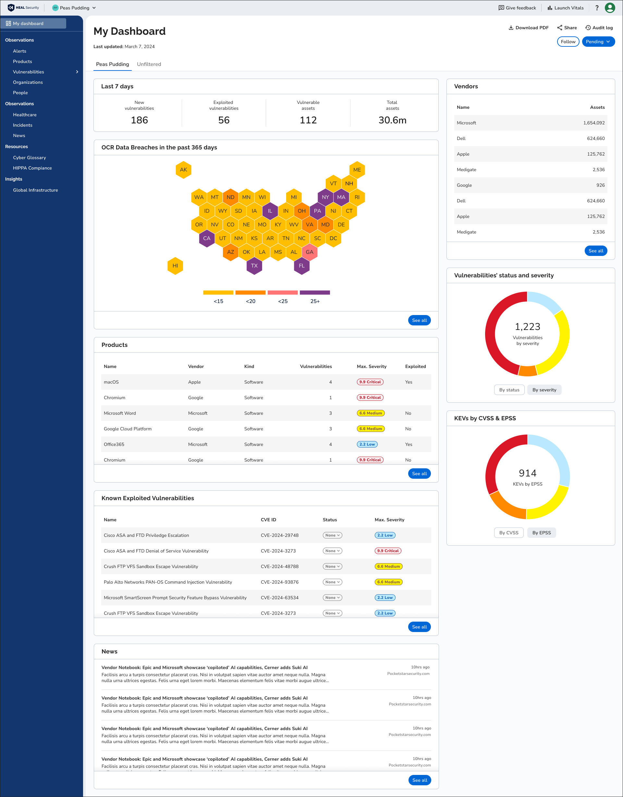Open the user profile avatar
The height and width of the screenshot is (797, 623).
click(x=610, y=8)
